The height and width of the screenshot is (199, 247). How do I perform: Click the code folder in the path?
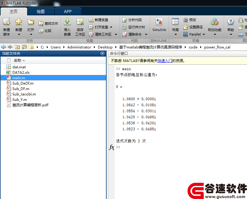pos(193,47)
